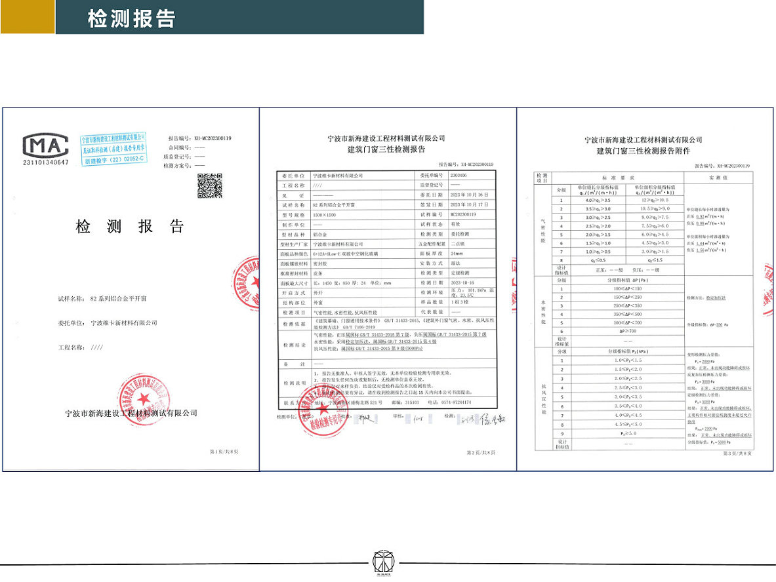Click the 抗风压性能 section label on page 3
The width and height of the screenshot is (776, 582).
pyautogui.click(x=543, y=399)
